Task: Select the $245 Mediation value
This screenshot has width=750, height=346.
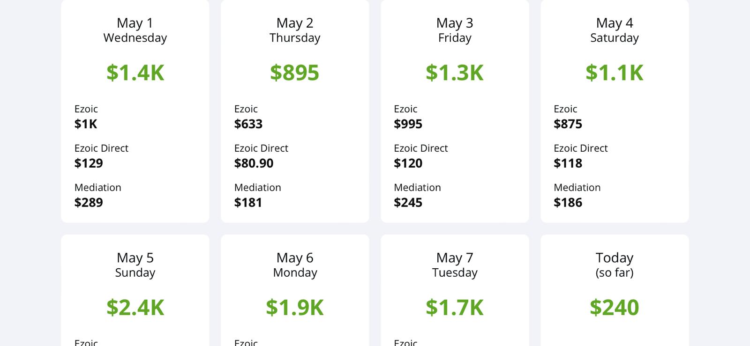Action: click(408, 203)
